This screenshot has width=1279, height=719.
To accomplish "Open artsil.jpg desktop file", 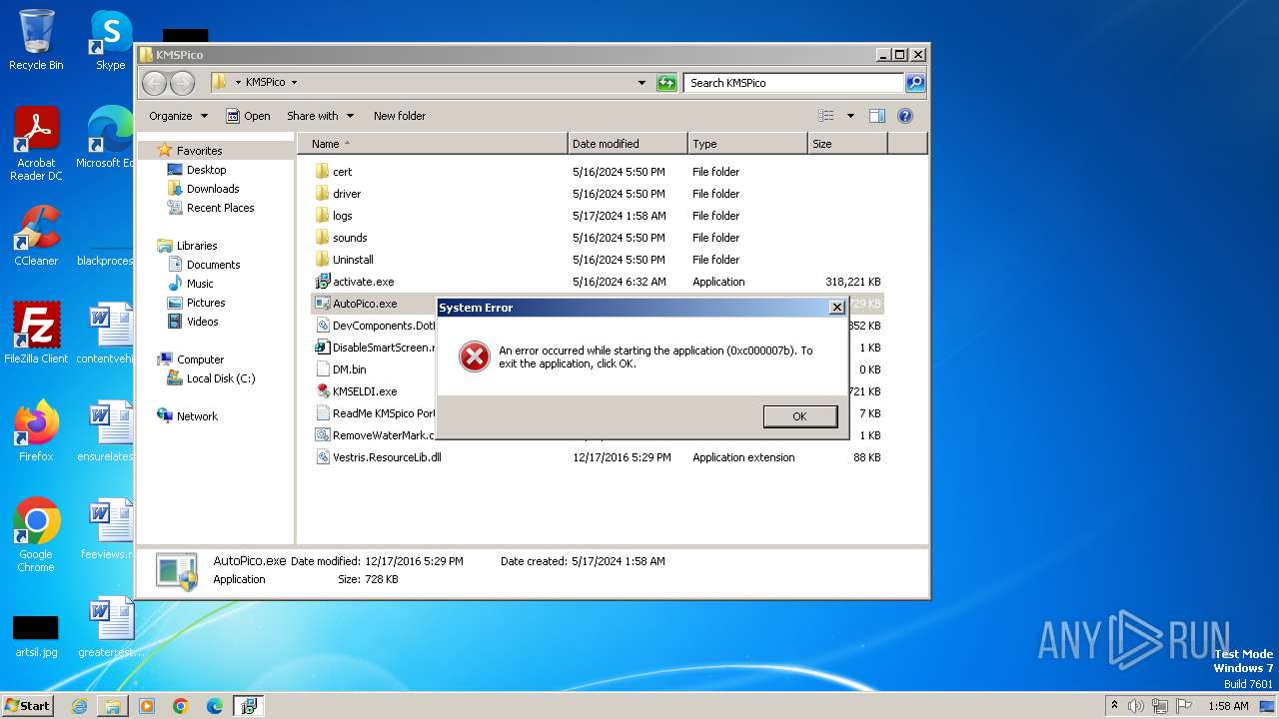I will pyautogui.click(x=36, y=635).
